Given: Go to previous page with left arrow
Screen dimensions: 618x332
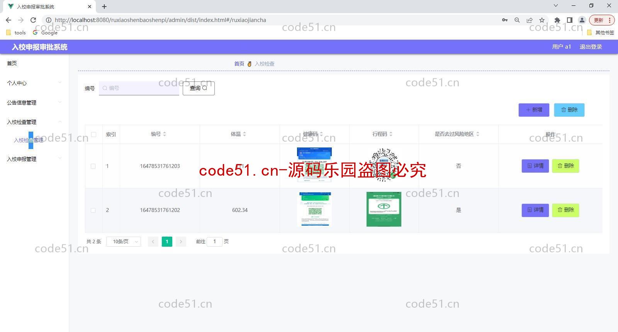Looking at the screenshot, I should click(x=153, y=242).
